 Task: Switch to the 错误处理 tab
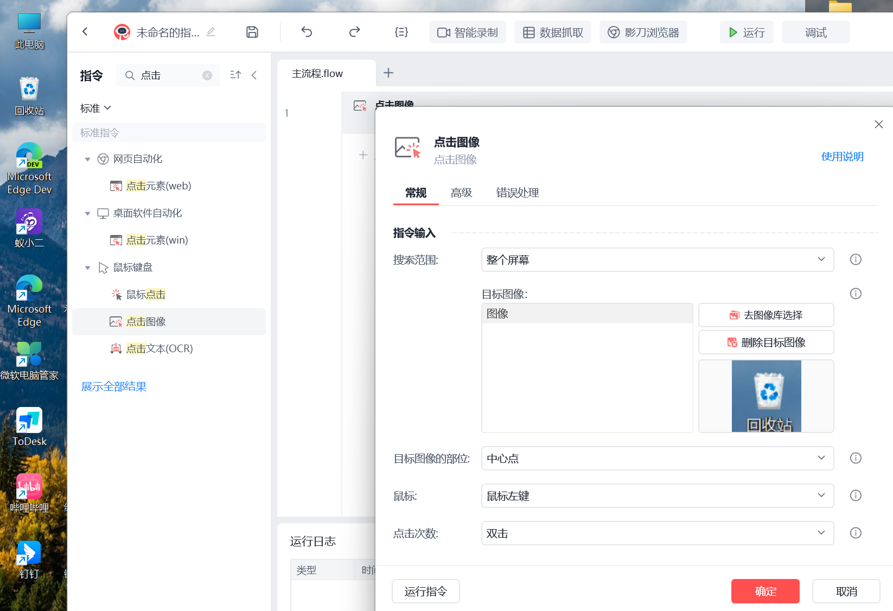517,193
